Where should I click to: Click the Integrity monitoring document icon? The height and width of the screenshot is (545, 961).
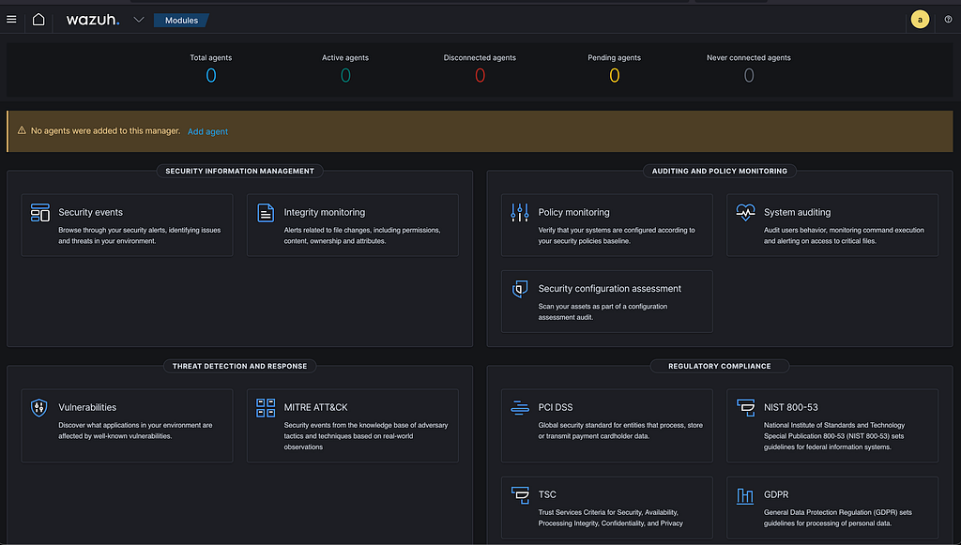[x=266, y=213]
